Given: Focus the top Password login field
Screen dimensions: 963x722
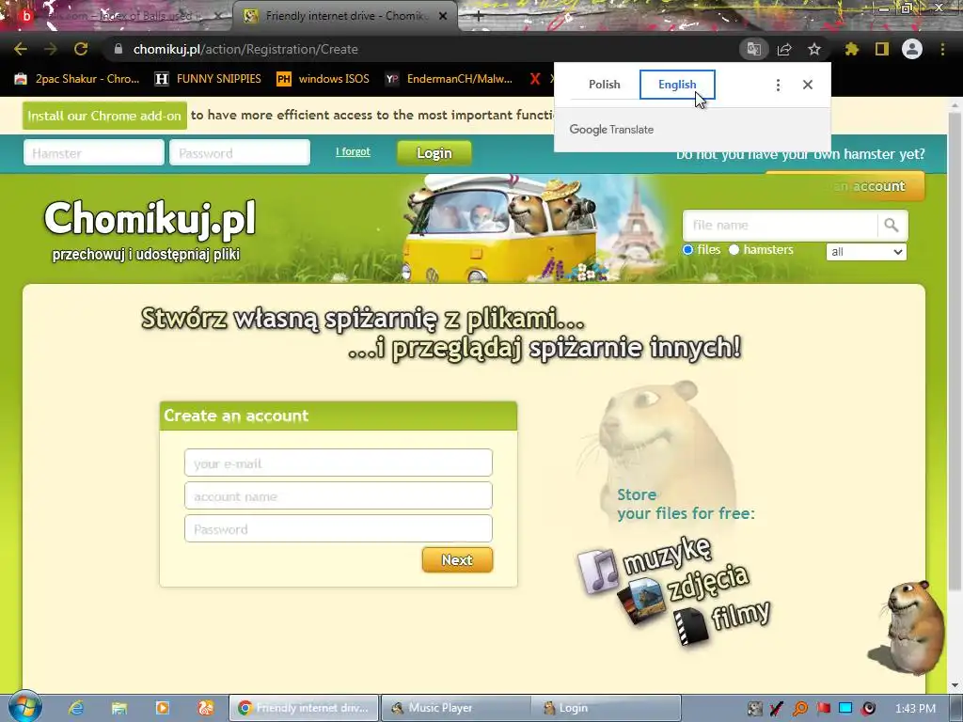Looking at the screenshot, I should click(x=240, y=153).
